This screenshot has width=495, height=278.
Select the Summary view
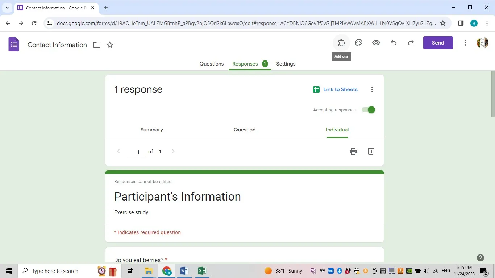(151, 129)
